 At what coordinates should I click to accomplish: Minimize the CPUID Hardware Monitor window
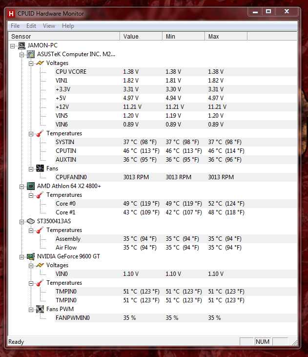tap(255, 12)
